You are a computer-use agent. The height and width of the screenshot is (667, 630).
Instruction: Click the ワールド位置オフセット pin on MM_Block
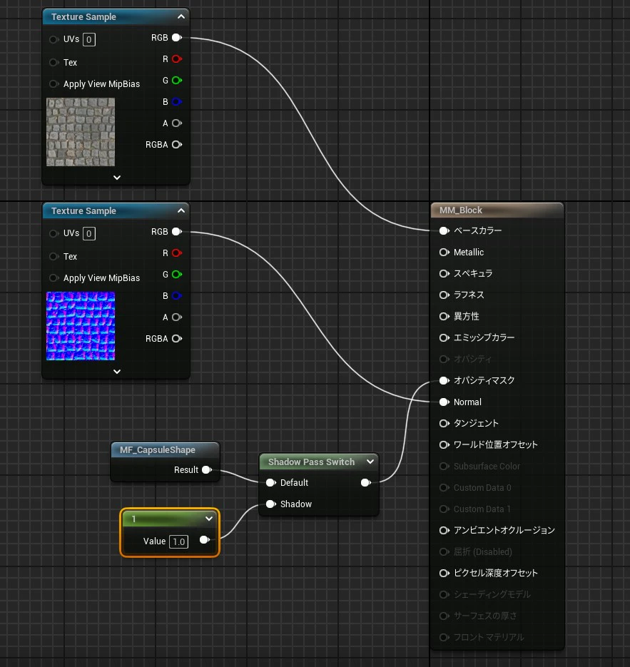coord(444,445)
